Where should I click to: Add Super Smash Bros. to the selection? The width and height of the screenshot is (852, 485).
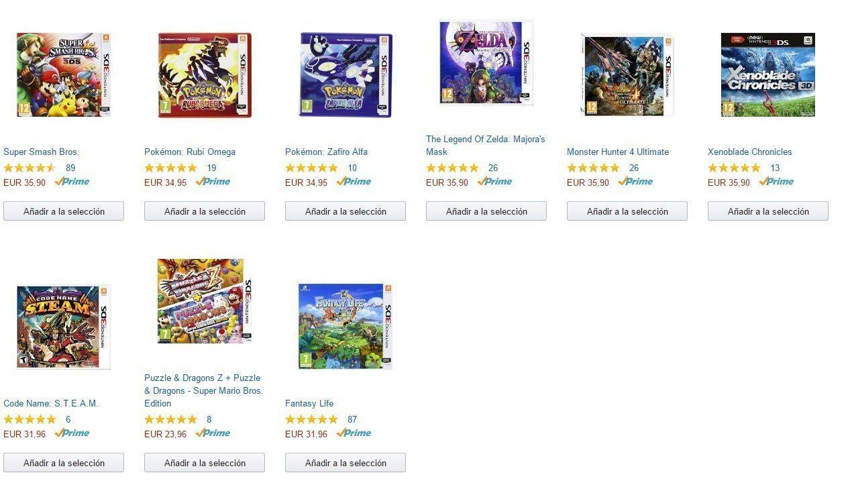tap(64, 211)
